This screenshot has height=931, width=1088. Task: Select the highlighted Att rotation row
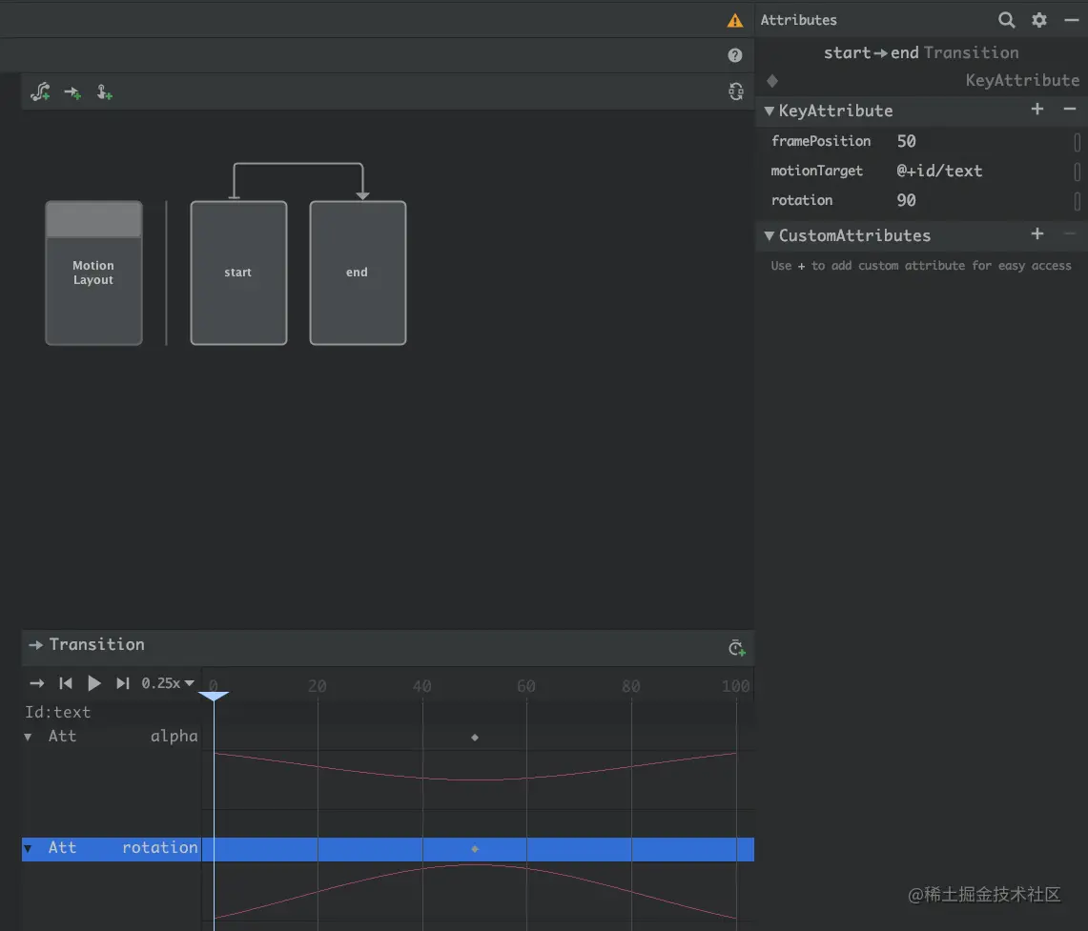[x=388, y=848]
